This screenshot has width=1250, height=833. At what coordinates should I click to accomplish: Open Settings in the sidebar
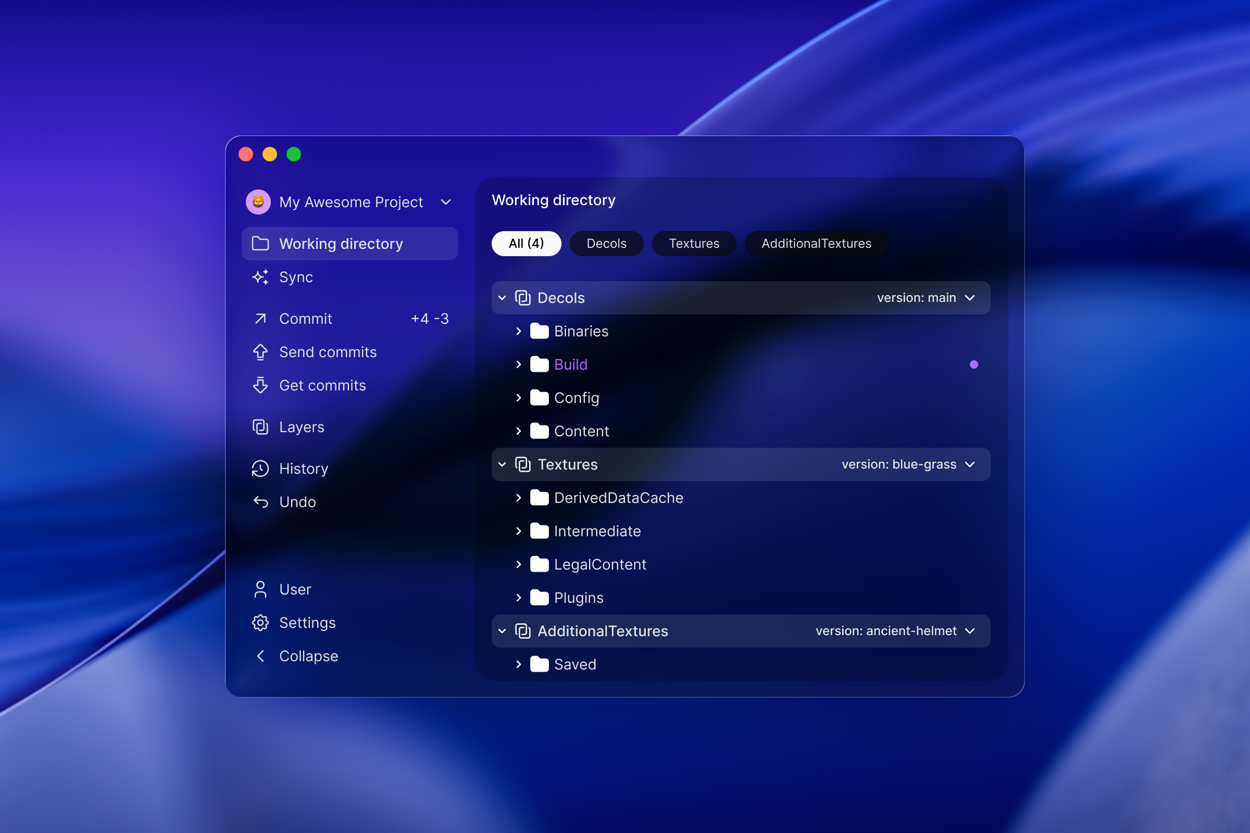(x=308, y=623)
